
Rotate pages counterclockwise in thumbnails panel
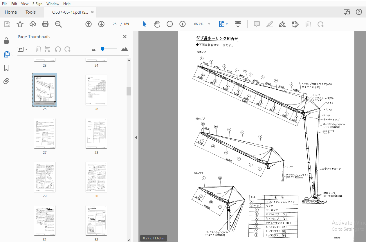[58, 49]
